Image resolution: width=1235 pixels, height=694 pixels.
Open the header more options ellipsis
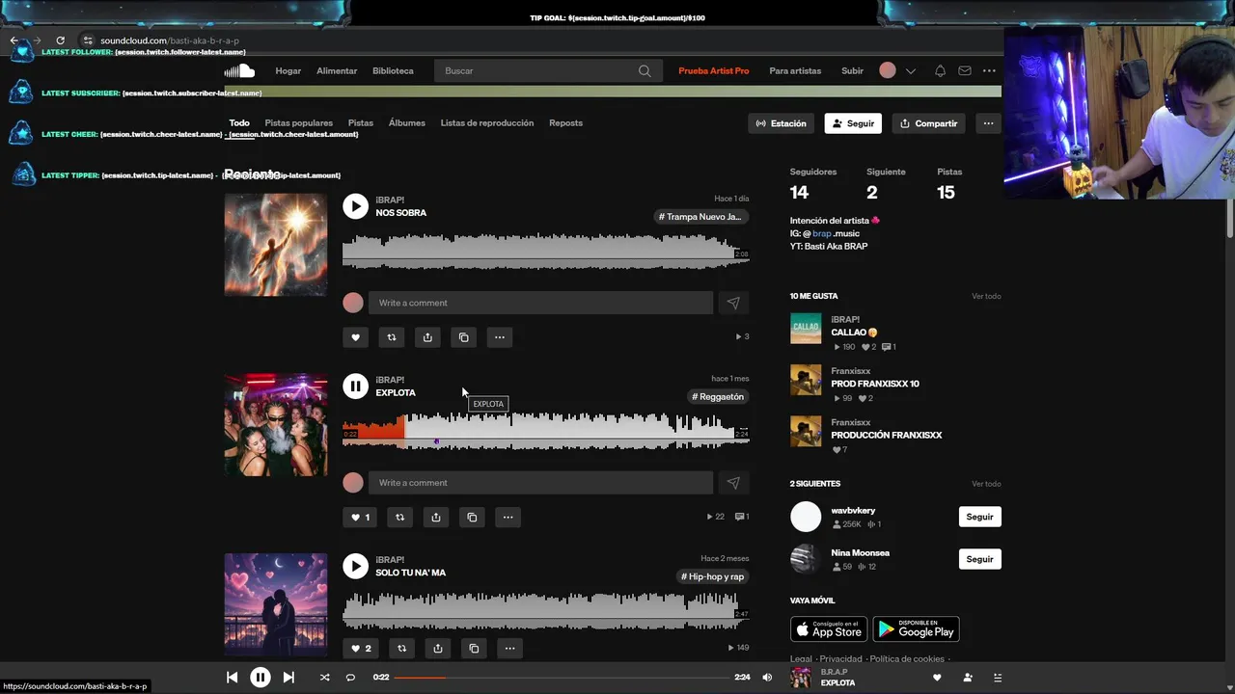click(989, 70)
